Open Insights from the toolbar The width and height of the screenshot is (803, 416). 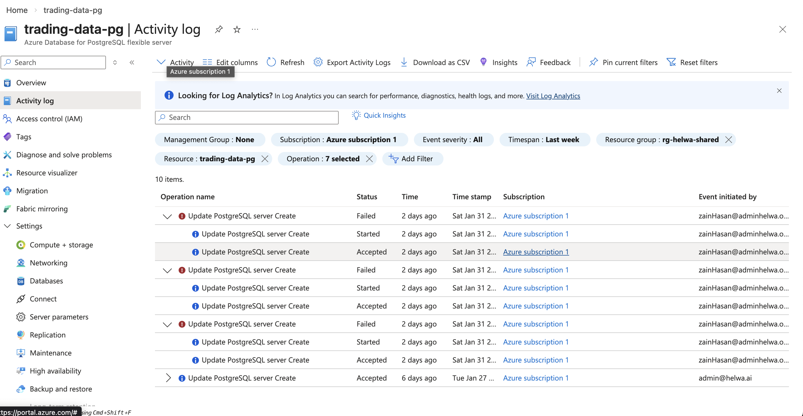[498, 62]
